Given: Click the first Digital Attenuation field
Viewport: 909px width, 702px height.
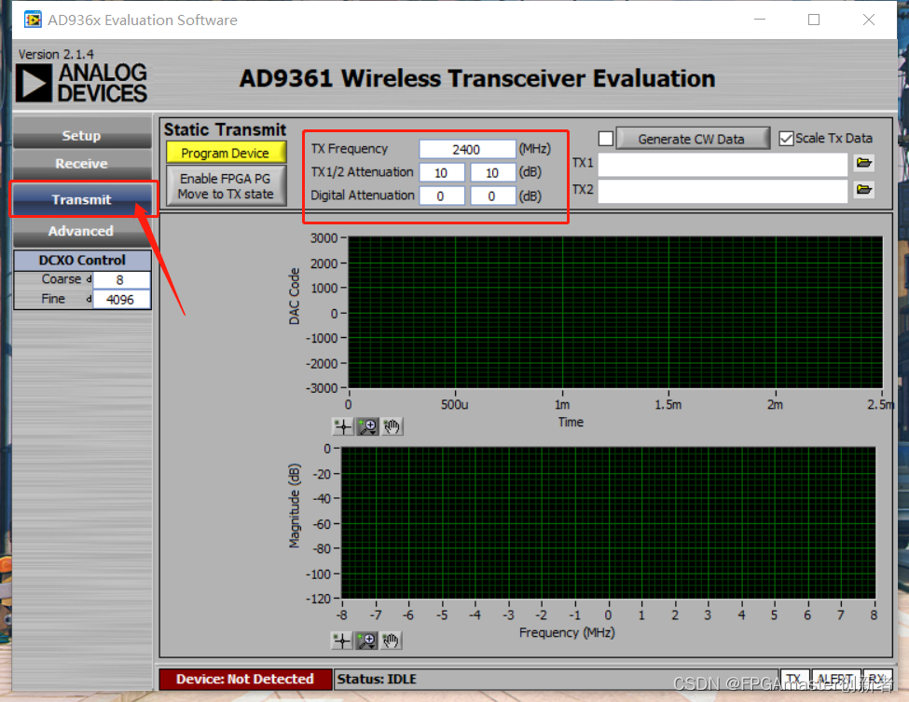Looking at the screenshot, I should click(442, 196).
